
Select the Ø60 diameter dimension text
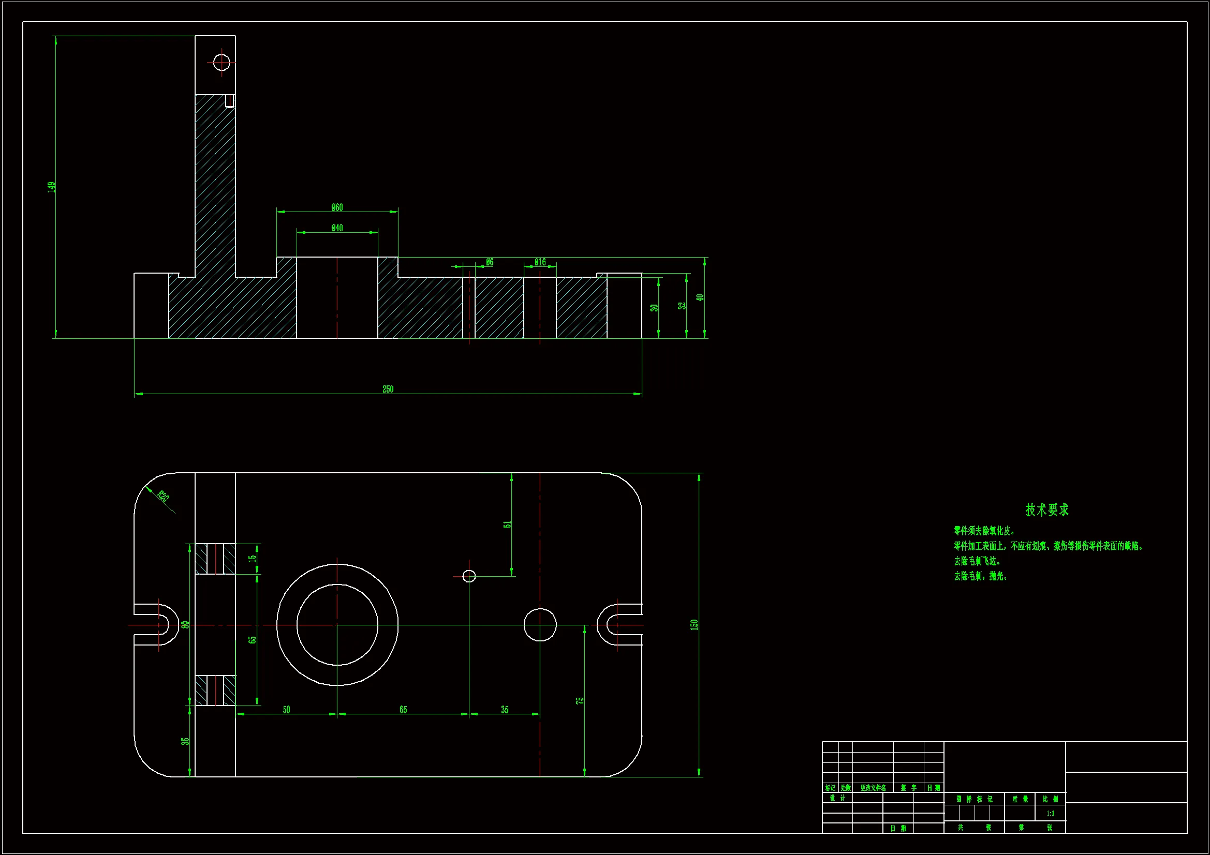click(x=337, y=207)
